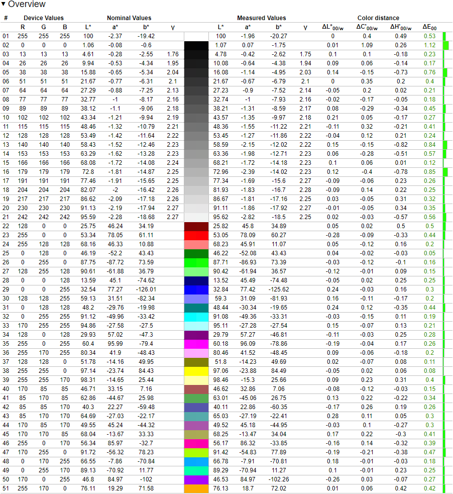453x494 pixels.
Task: Click the 1.12 ΔE00 value in row 02
Action: (429, 45)
